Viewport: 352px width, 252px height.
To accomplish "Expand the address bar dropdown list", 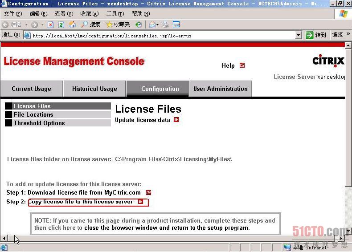I will click(299, 35).
